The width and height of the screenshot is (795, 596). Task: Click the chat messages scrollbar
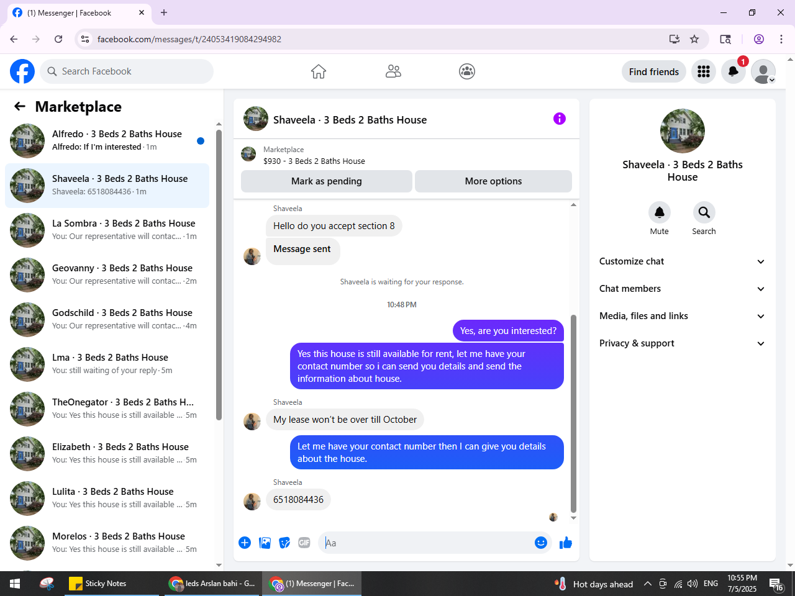573,413
